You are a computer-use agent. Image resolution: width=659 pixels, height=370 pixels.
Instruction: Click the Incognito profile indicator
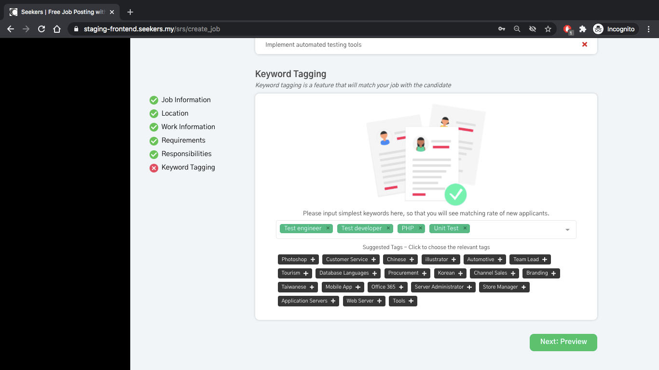[x=614, y=29]
